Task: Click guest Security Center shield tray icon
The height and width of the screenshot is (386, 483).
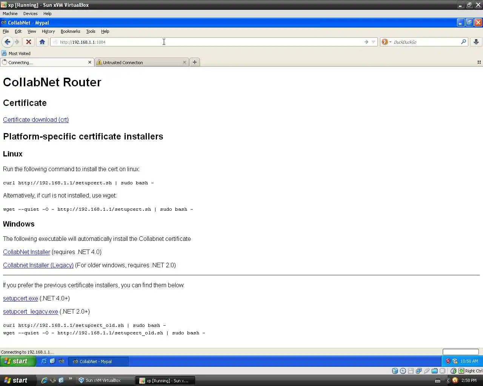Action: (x=448, y=361)
